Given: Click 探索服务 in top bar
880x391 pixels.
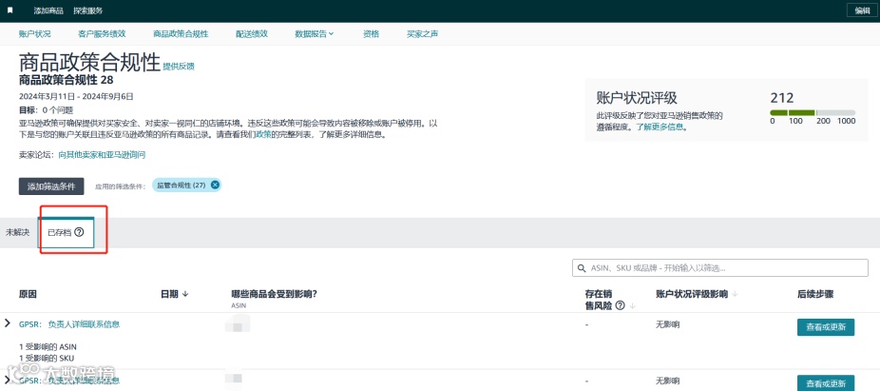Looking at the screenshot, I should (88, 10).
